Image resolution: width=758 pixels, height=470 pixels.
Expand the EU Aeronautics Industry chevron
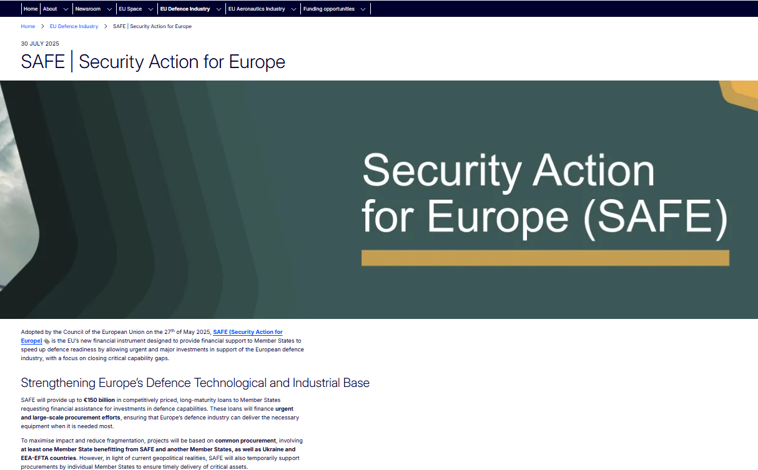point(294,9)
